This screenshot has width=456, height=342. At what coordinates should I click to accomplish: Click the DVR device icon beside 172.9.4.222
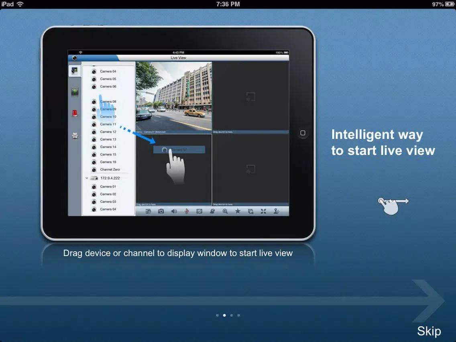click(94, 178)
